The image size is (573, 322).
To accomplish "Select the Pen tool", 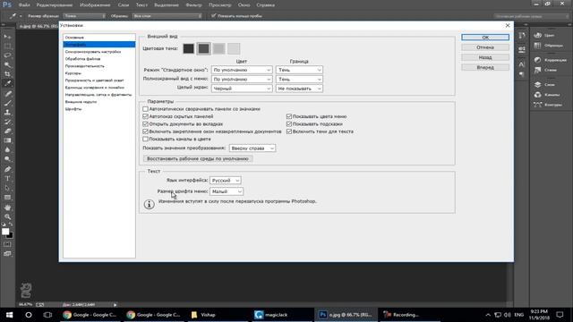I will 7,169.
